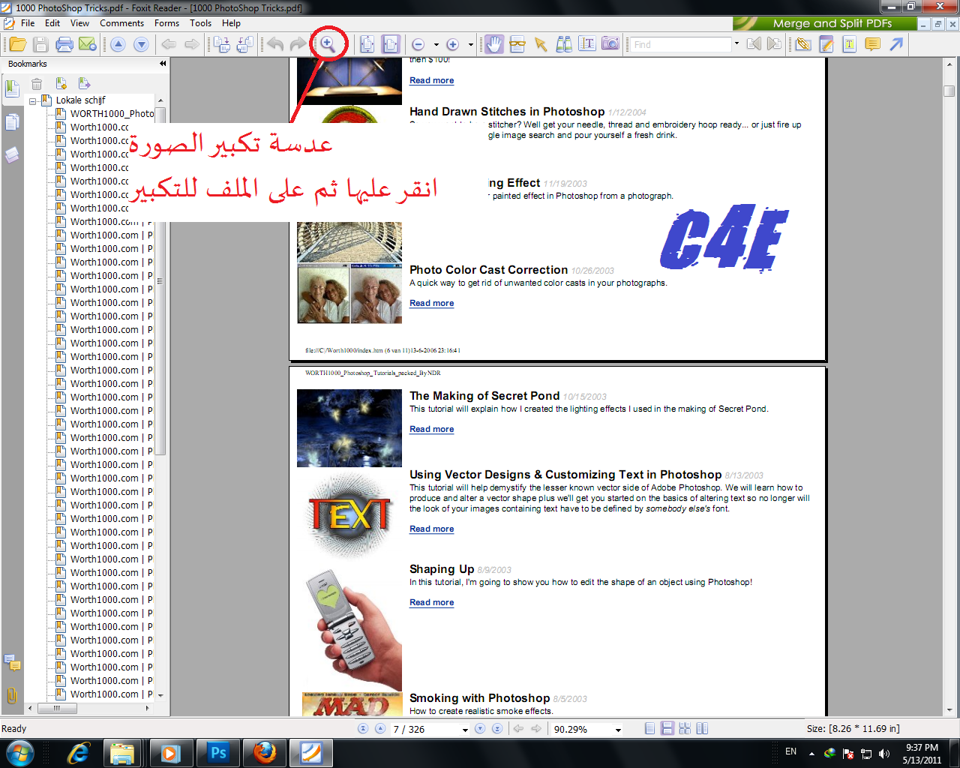Click Read more under The Making of Secret Pond
The height and width of the screenshot is (768, 960).
point(431,430)
